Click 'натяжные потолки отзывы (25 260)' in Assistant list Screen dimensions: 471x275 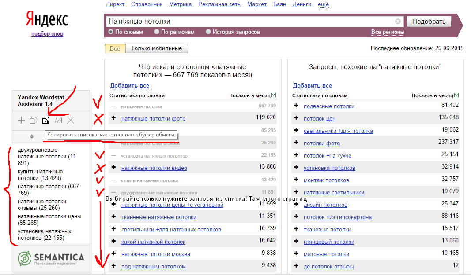click(42, 205)
